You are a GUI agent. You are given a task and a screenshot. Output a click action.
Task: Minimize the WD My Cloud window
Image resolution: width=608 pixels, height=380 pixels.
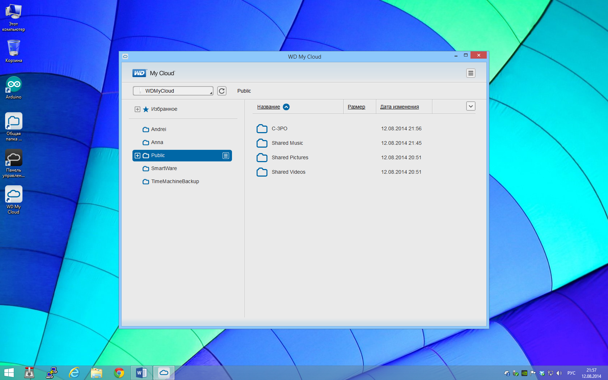pos(456,56)
